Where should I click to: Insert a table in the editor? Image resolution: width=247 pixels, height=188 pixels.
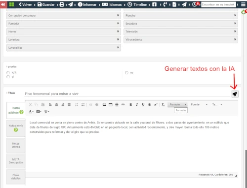pos(111,105)
